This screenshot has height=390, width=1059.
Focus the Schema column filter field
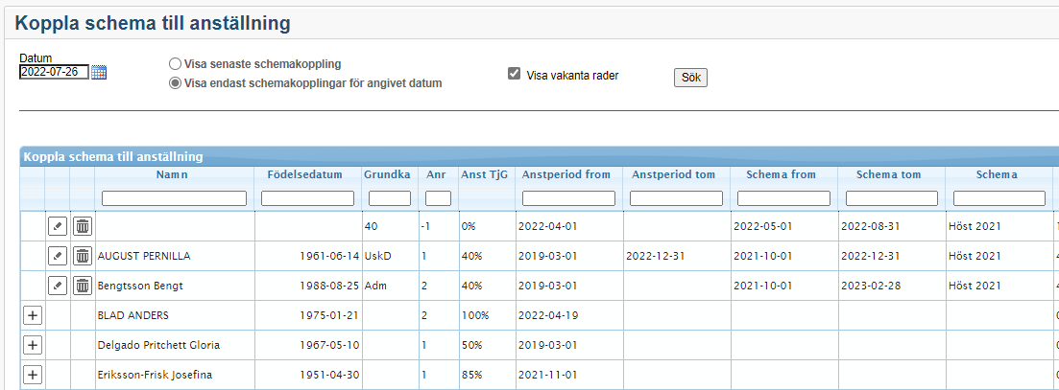[x=999, y=198]
